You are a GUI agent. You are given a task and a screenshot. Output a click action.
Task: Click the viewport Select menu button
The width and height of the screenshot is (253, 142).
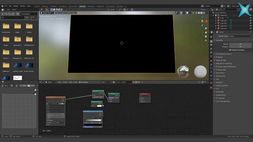coord(63,13)
